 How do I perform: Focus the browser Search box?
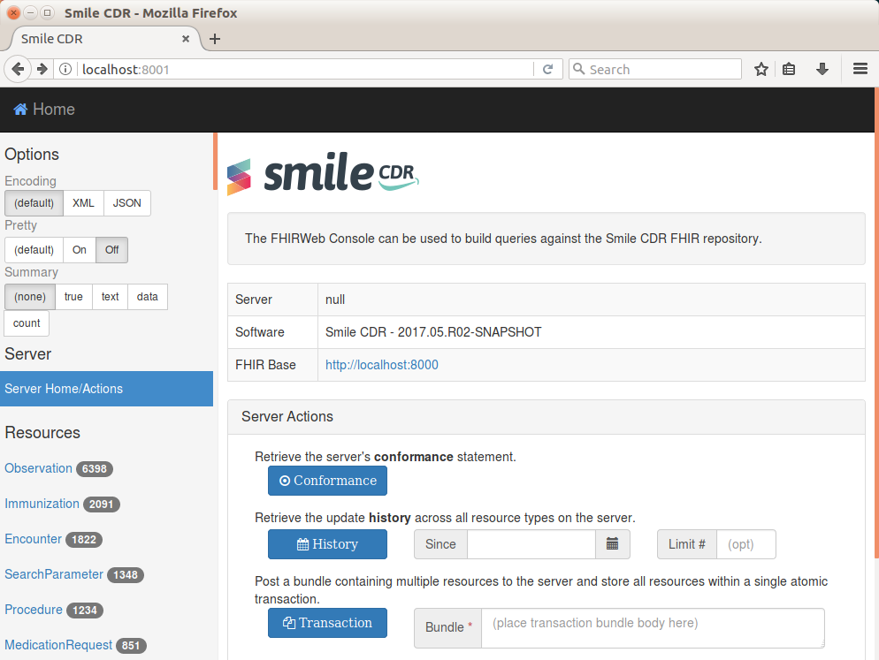654,70
